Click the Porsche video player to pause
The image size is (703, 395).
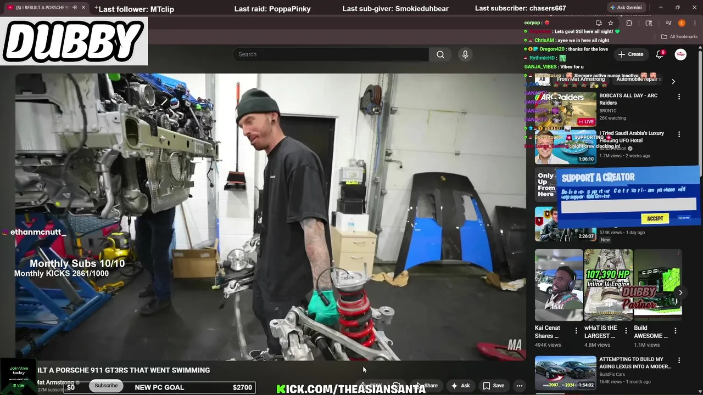[270, 217]
